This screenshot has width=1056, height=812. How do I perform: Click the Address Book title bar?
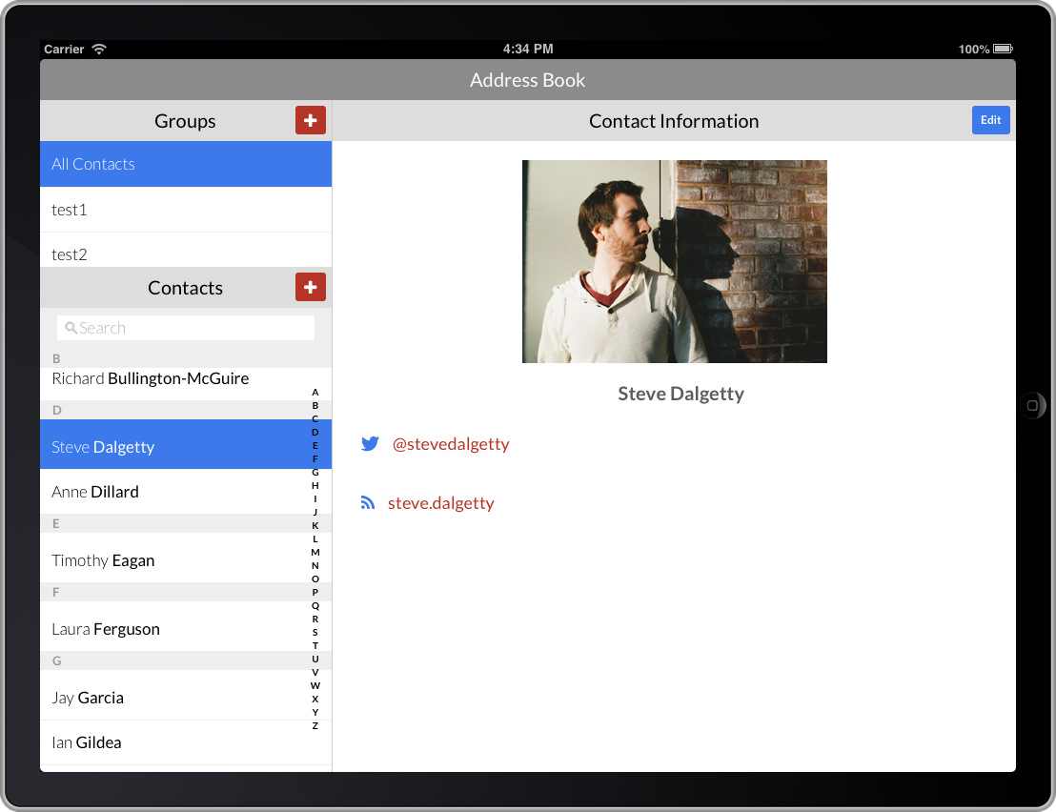528,79
